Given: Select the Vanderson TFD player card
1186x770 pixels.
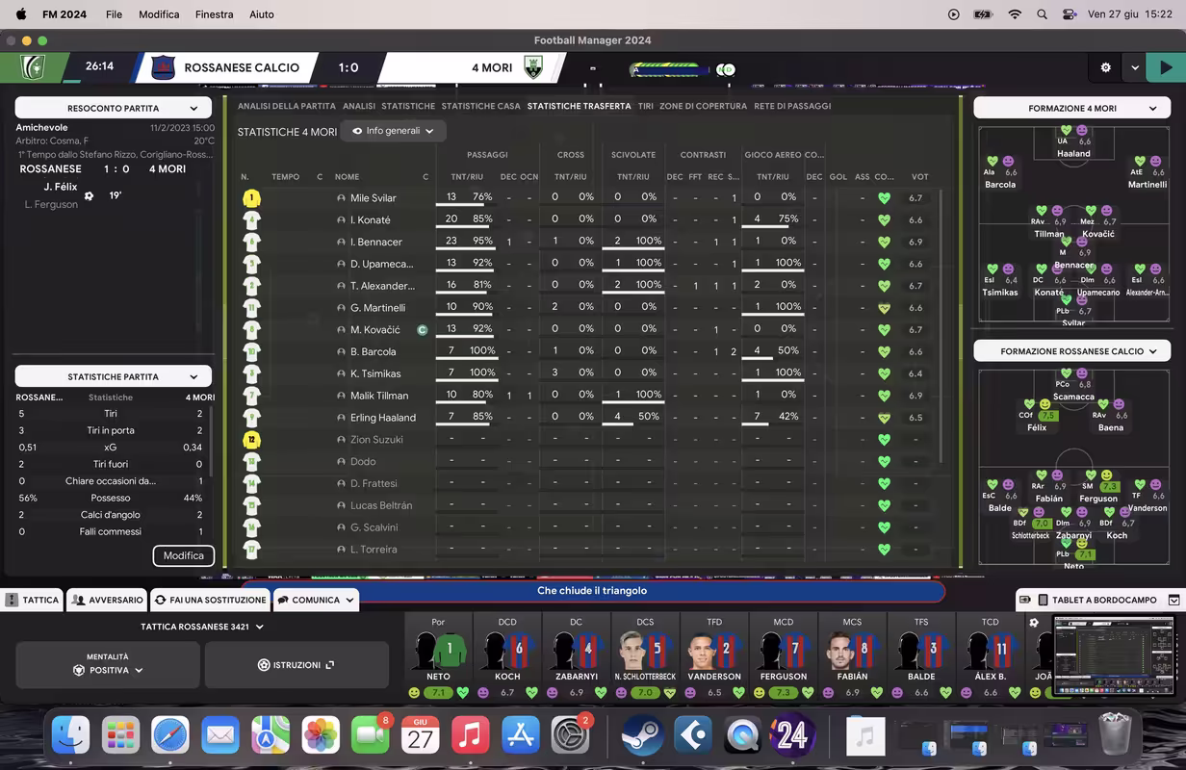Looking at the screenshot, I should [x=714, y=655].
